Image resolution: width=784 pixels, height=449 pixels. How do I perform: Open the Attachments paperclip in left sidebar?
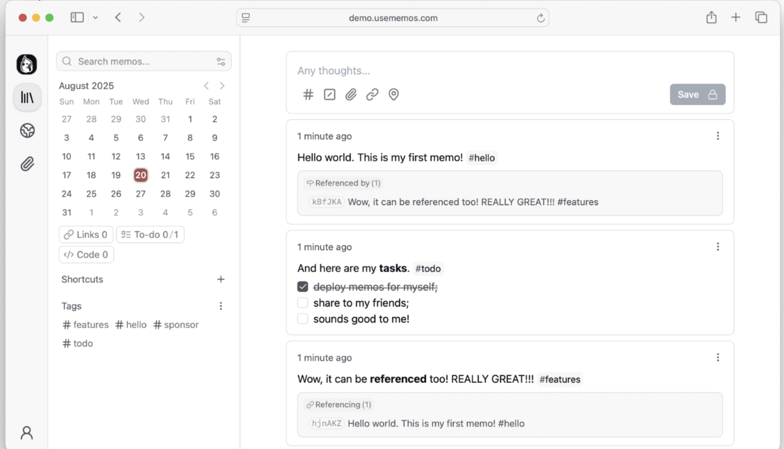click(x=27, y=164)
